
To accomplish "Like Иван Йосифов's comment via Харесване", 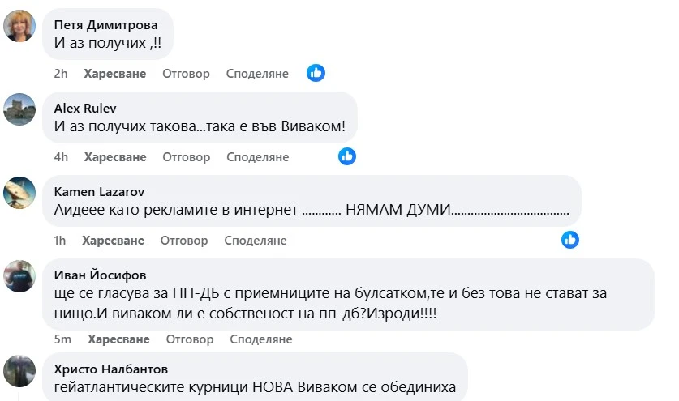I will (118, 339).
